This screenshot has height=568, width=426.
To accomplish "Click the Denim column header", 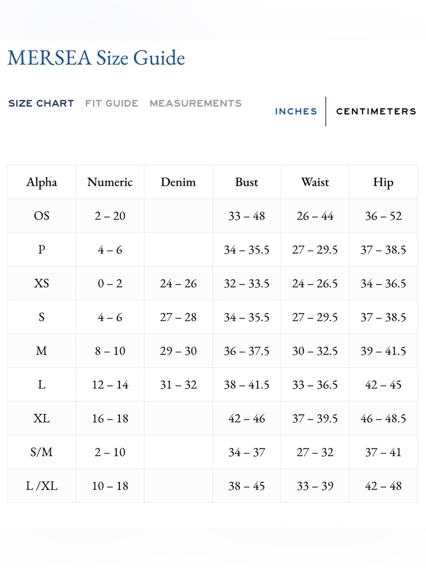I will 178,182.
